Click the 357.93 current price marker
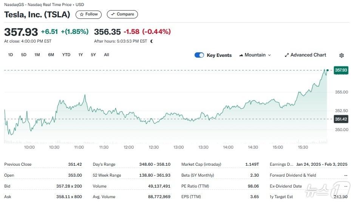 (x=341, y=70)
